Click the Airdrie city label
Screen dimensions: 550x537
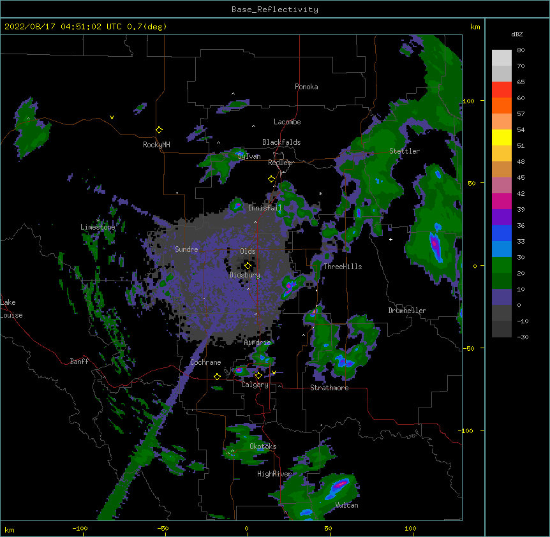[x=258, y=342]
